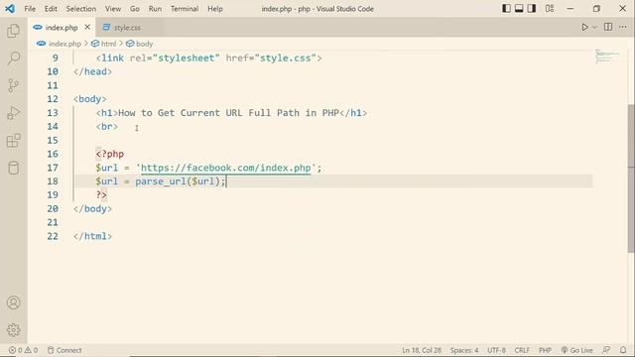The height and width of the screenshot is (357, 635).
Task: Select language mode PHP in status bar
Action: click(x=545, y=350)
